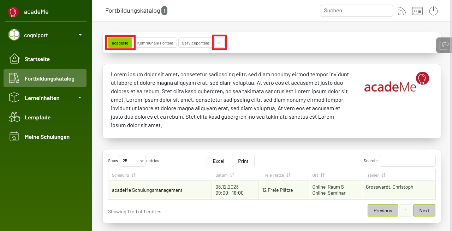Viewport: 452px width, 231px height.
Task: Click the Fortbildungskatalog books icon
Action: tap(14, 78)
